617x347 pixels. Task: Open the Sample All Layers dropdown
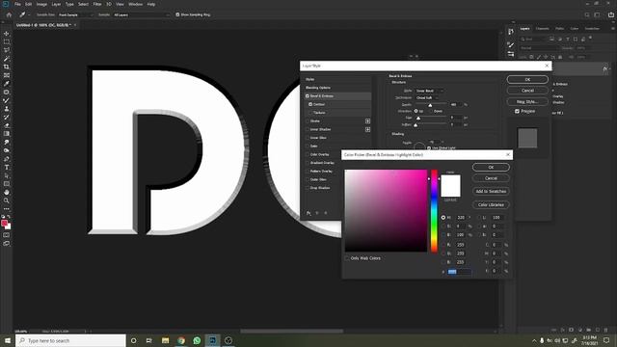[x=142, y=15]
